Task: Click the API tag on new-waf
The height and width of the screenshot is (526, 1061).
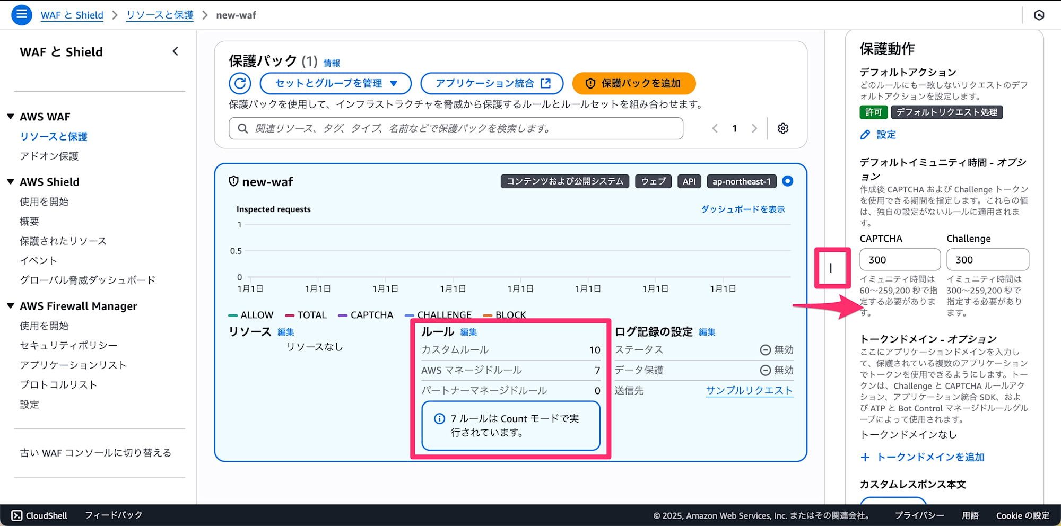Action: click(689, 181)
